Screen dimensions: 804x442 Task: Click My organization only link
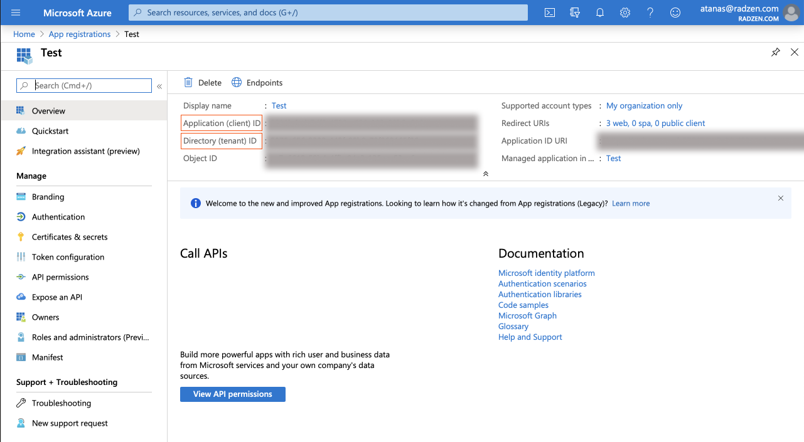[x=645, y=106]
